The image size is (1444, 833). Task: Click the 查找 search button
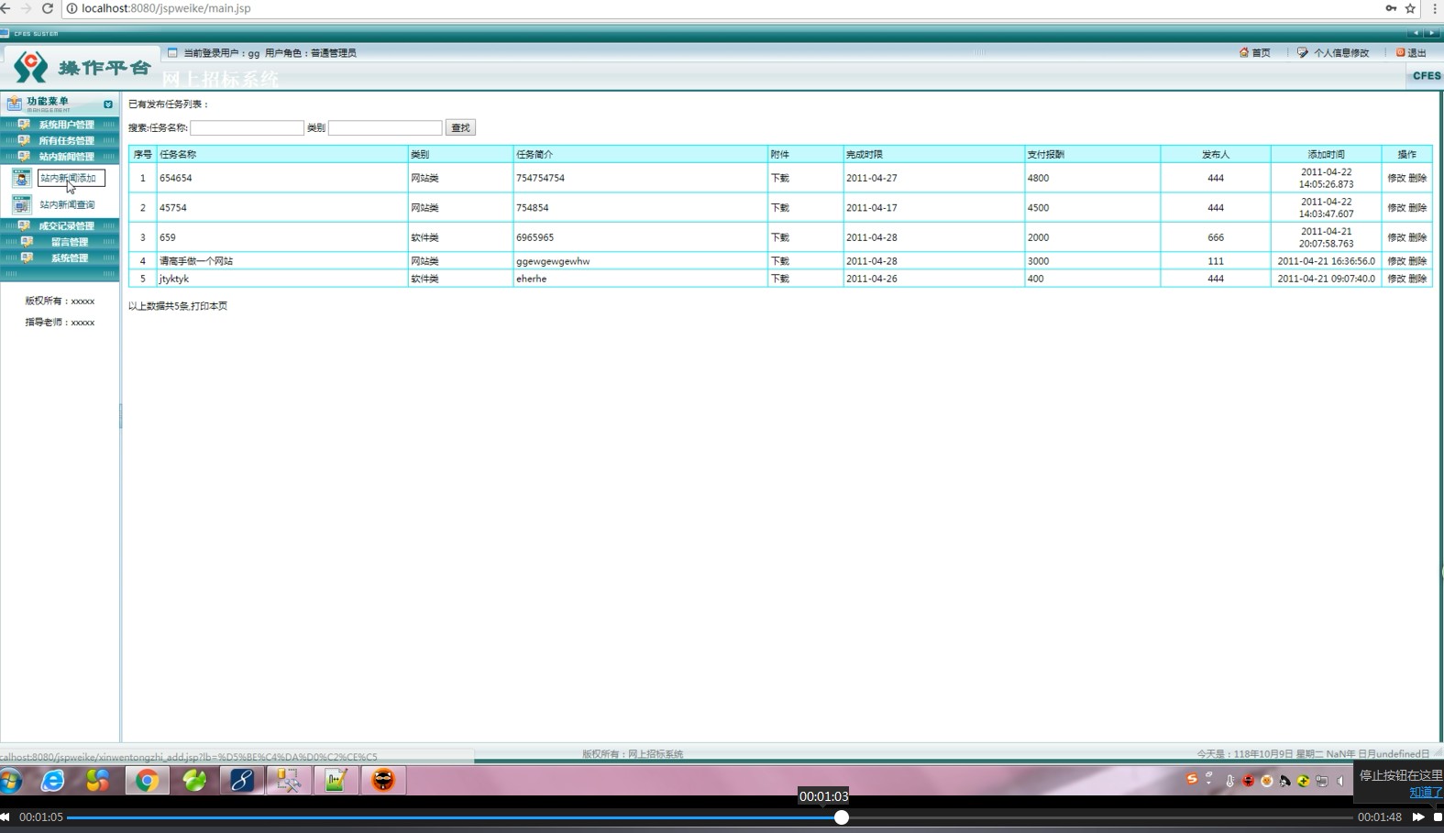460,127
